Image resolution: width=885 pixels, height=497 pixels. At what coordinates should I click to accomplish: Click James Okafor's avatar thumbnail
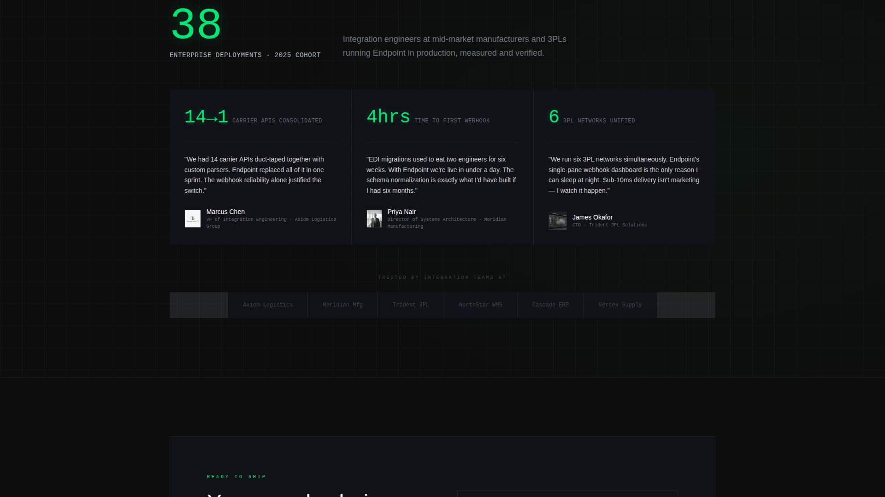(557, 221)
